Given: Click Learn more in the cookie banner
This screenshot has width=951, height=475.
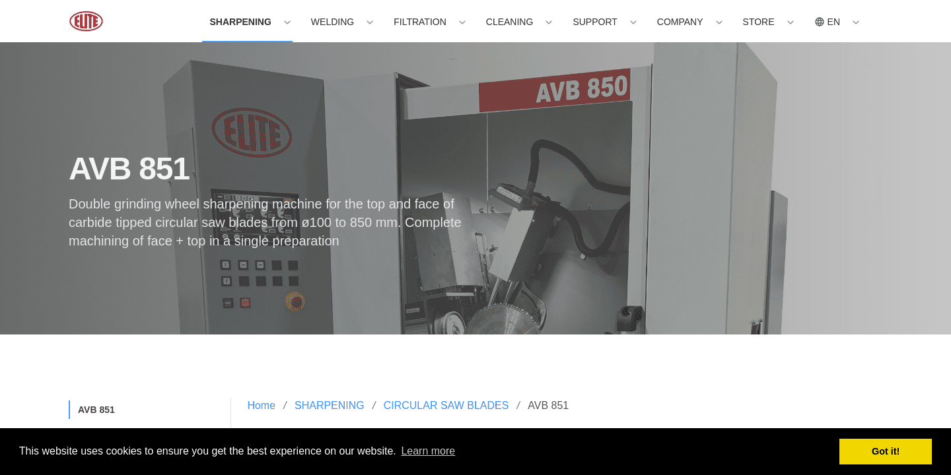Looking at the screenshot, I should point(428,451).
